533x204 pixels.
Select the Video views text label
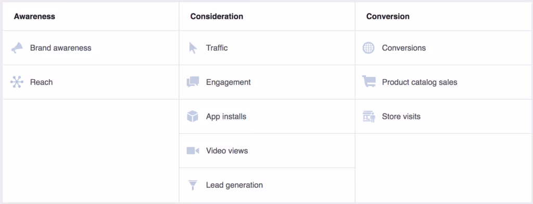pyautogui.click(x=227, y=150)
